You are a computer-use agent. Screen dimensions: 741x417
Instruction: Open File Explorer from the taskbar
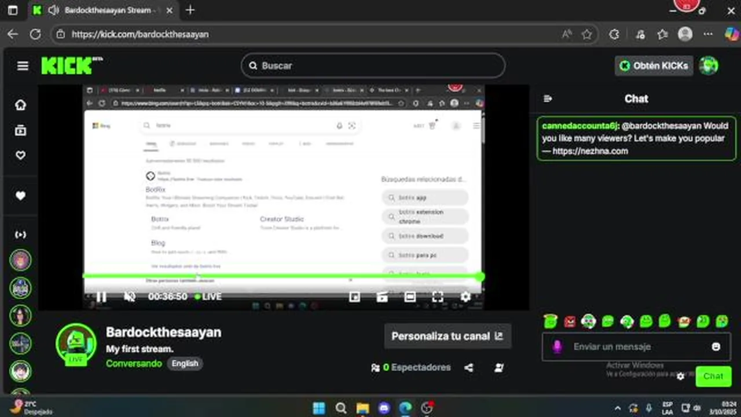(362, 408)
